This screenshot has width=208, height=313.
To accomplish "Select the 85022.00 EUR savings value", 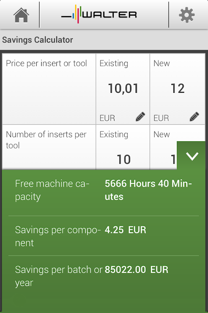I will click(137, 270).
